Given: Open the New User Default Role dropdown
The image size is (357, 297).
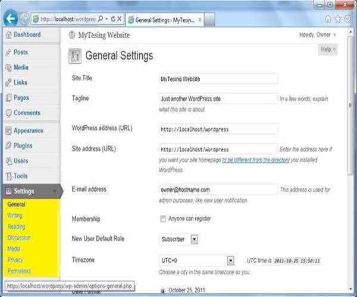Looking at the screenshot, I should [194, 239].
